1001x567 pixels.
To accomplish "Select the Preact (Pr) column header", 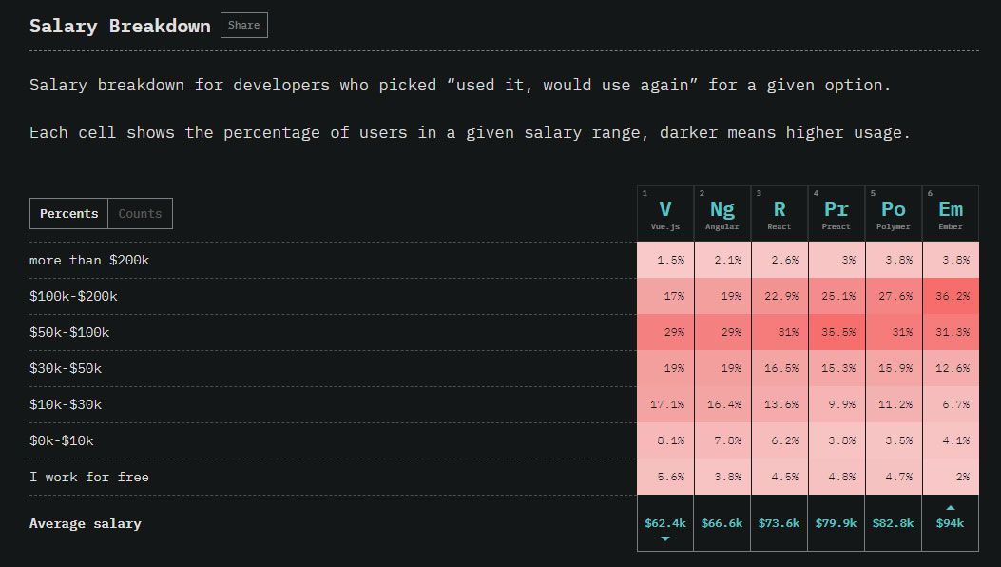I will click(836, 211).
